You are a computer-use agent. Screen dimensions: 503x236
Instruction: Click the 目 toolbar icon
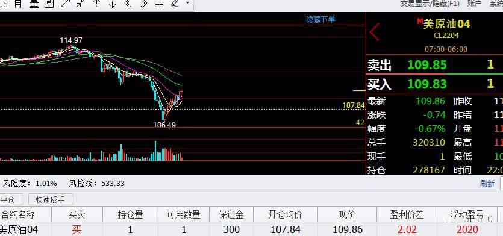(x=18, y=3)
